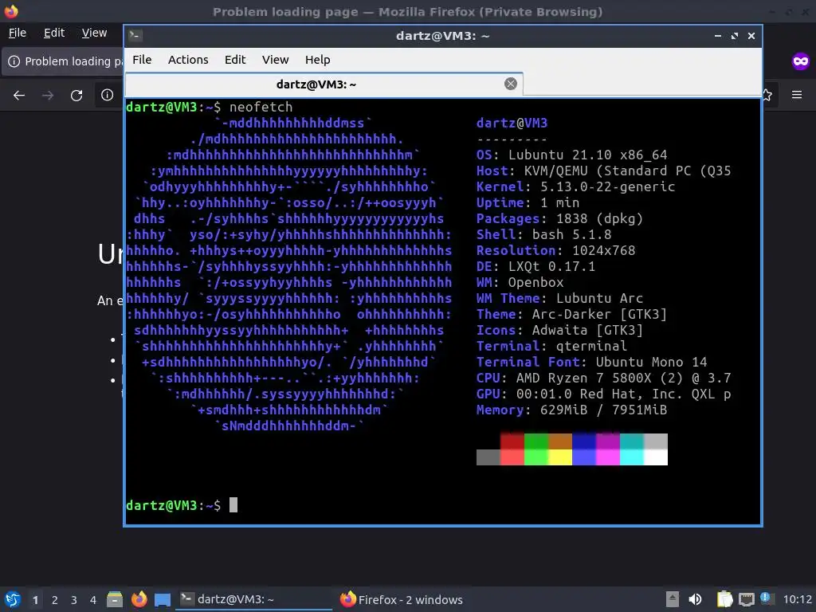This screenshot has width=816, height=612.
Task: Launch the file manager from the taskbar
Action: (x=115, y=599)
